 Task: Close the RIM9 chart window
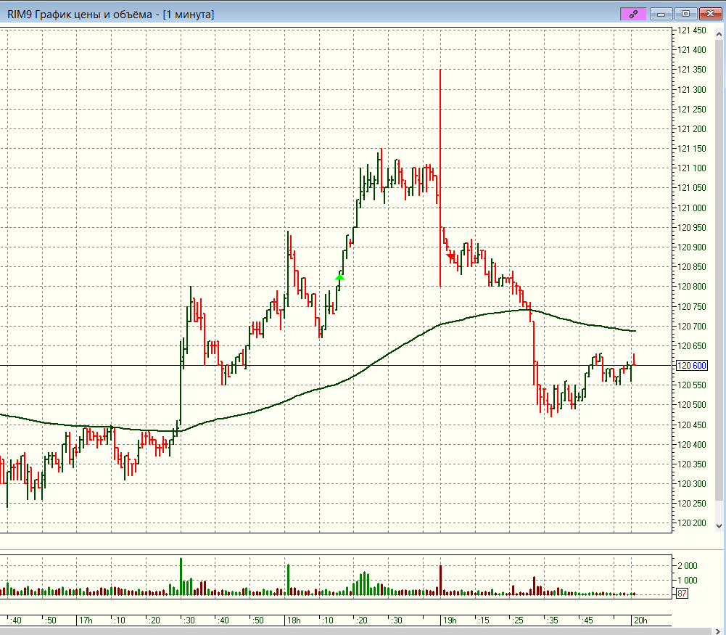709,13
